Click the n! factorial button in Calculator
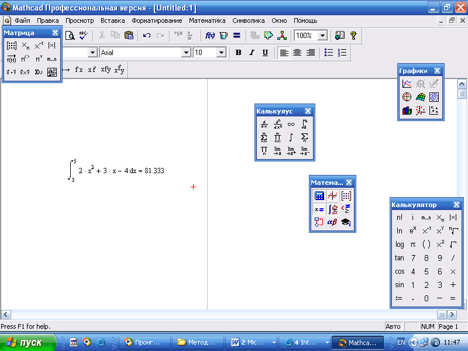Screen dimensions: 468x351 click(x=400, y=218)
